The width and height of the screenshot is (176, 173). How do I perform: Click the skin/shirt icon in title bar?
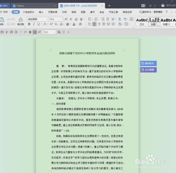pos(155,6)
